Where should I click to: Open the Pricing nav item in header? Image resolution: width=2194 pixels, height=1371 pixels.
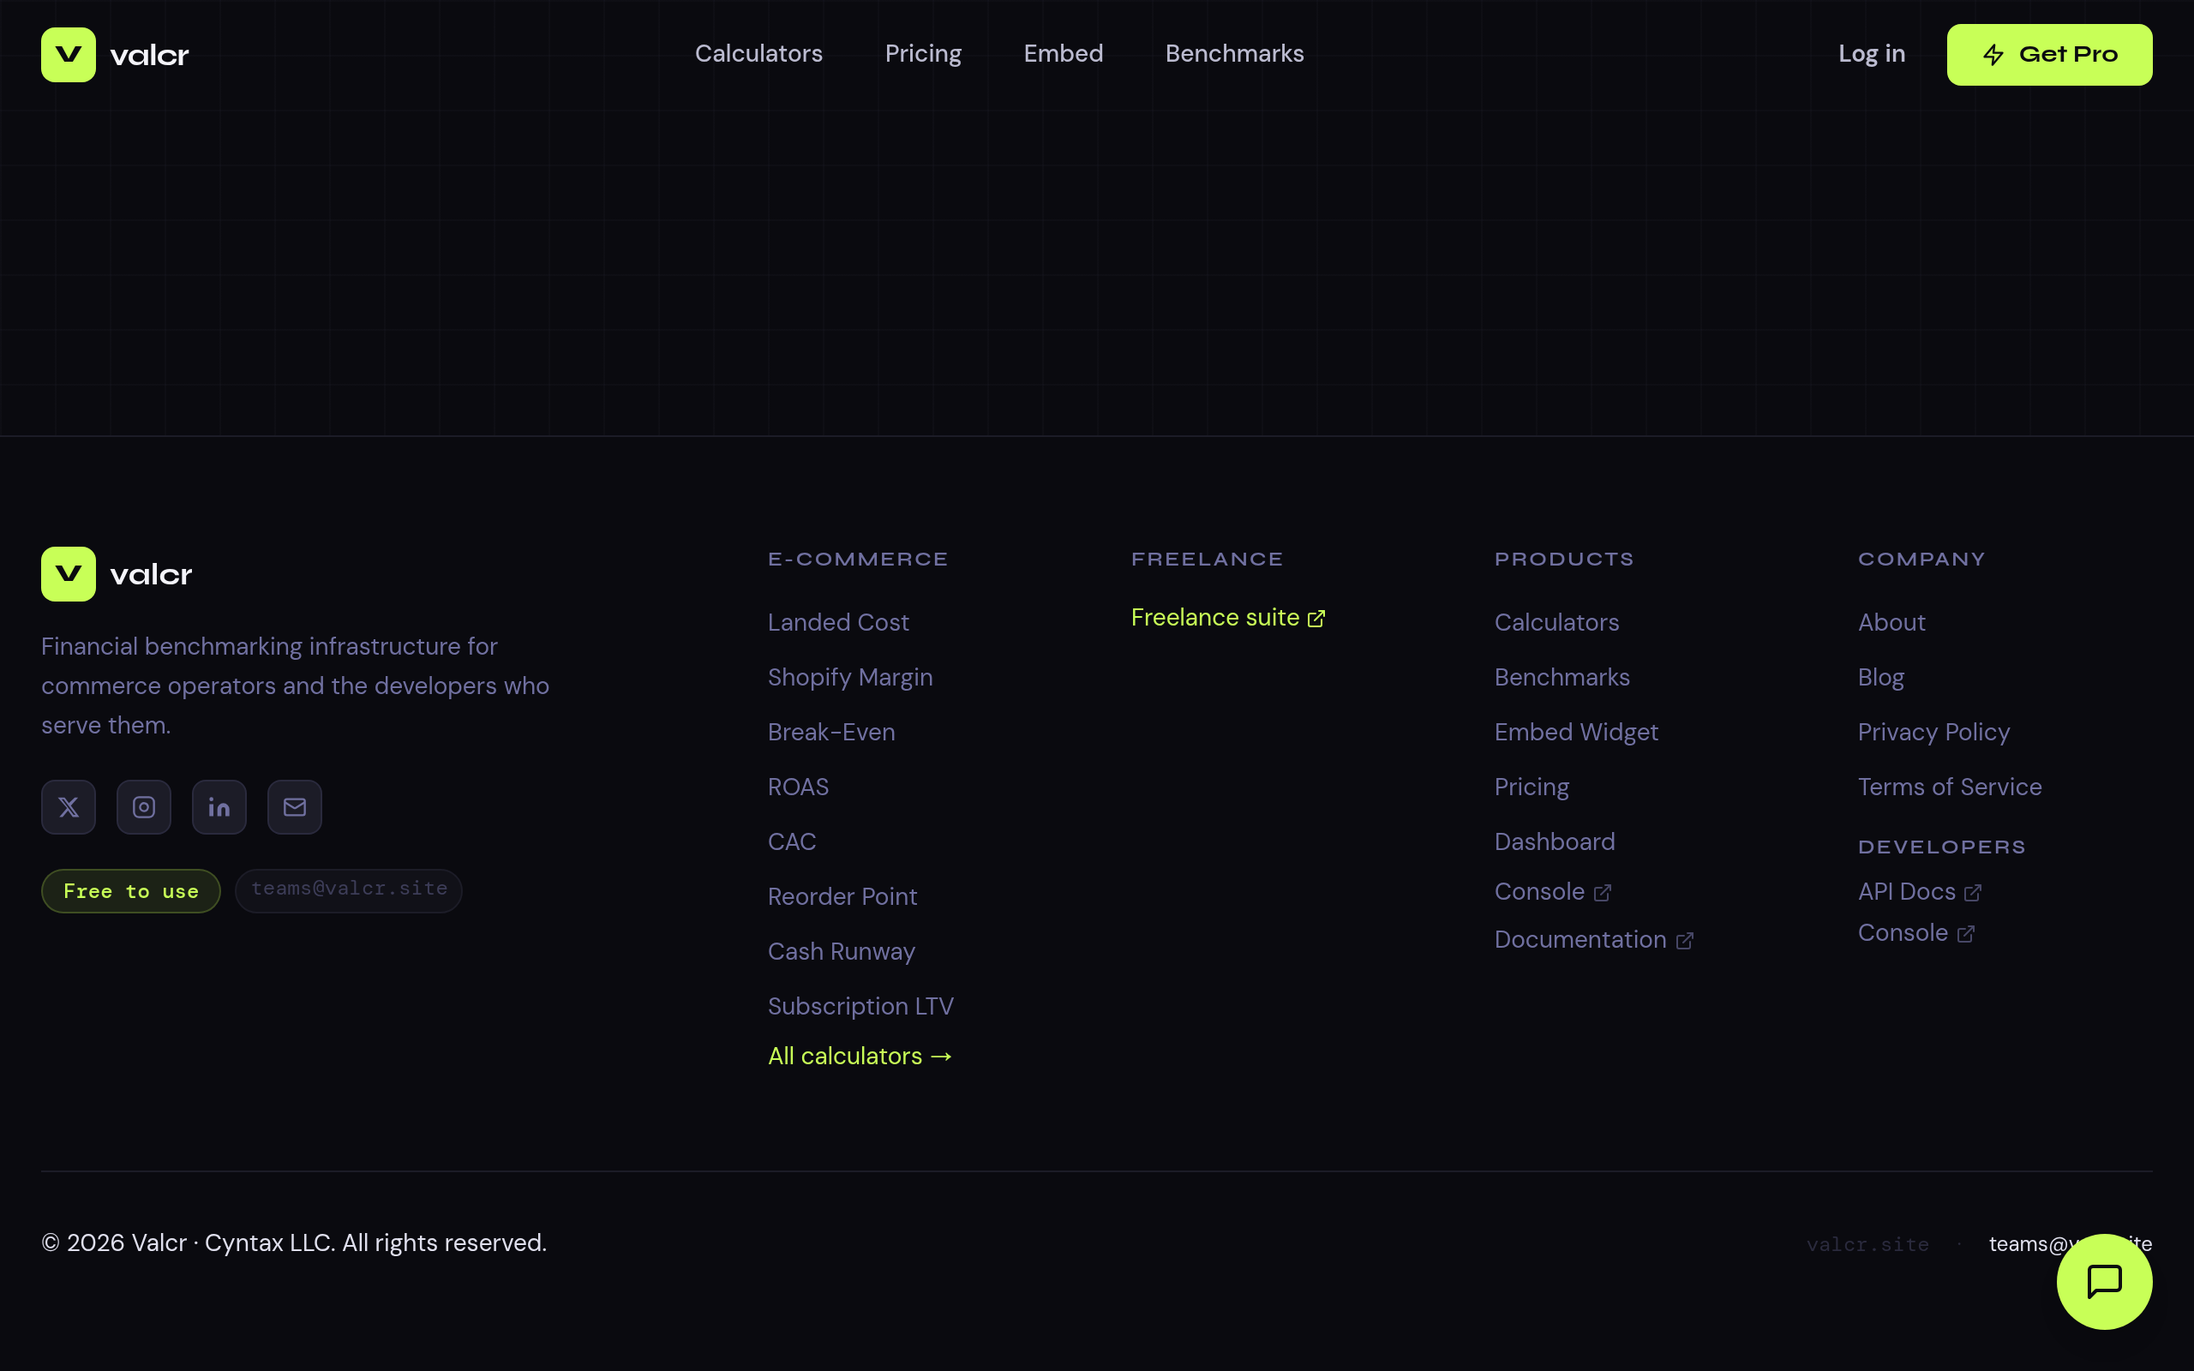(923, 53)
